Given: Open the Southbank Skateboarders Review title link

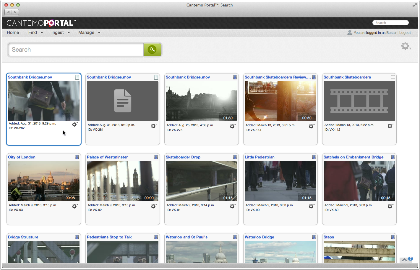Looking at the screenshot, I should point(278,77).
